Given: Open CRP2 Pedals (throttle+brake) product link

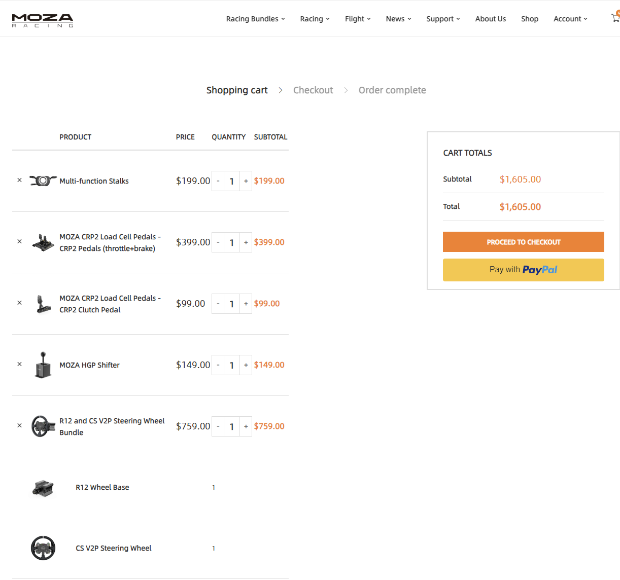Looking at the screenshot, I should click(x=110, y=242).
